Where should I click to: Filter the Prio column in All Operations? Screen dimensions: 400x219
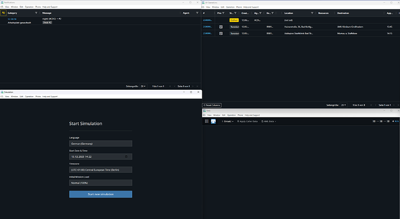coord(223,13)
